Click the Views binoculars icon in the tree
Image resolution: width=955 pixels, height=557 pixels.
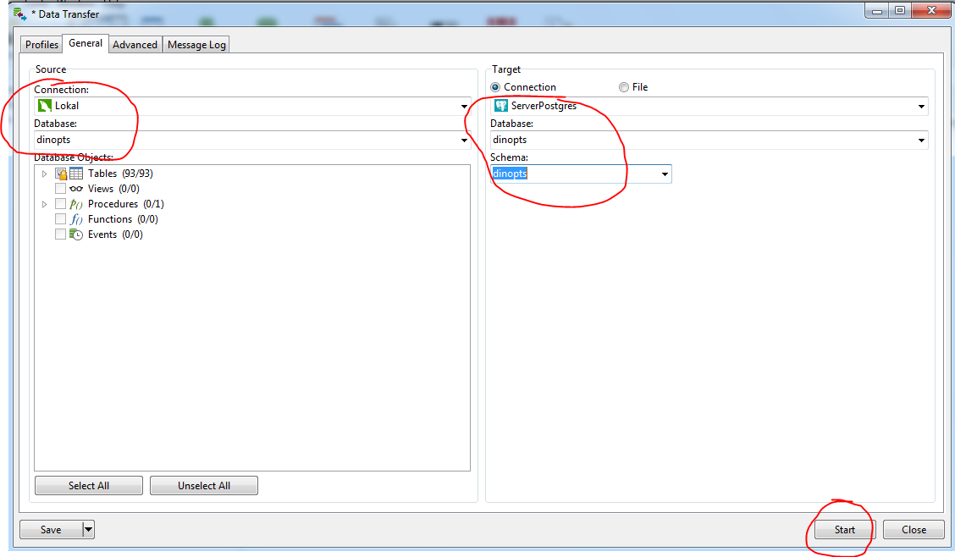point(75,188)
